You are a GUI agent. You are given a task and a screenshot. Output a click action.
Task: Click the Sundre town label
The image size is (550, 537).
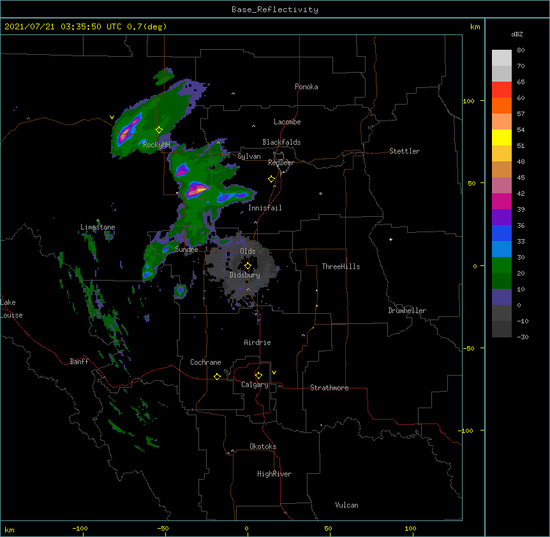click(186, 249)
